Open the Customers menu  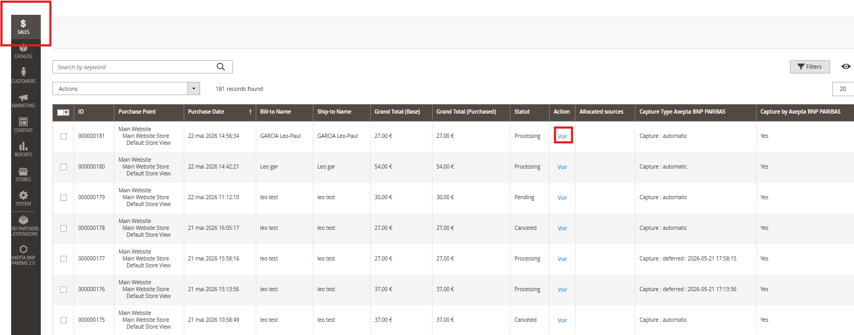point(23,76)
